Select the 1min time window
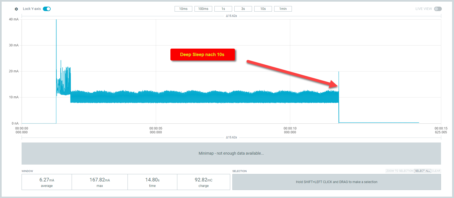The width and height of the screenshot is (454, 198). [283, 9]
